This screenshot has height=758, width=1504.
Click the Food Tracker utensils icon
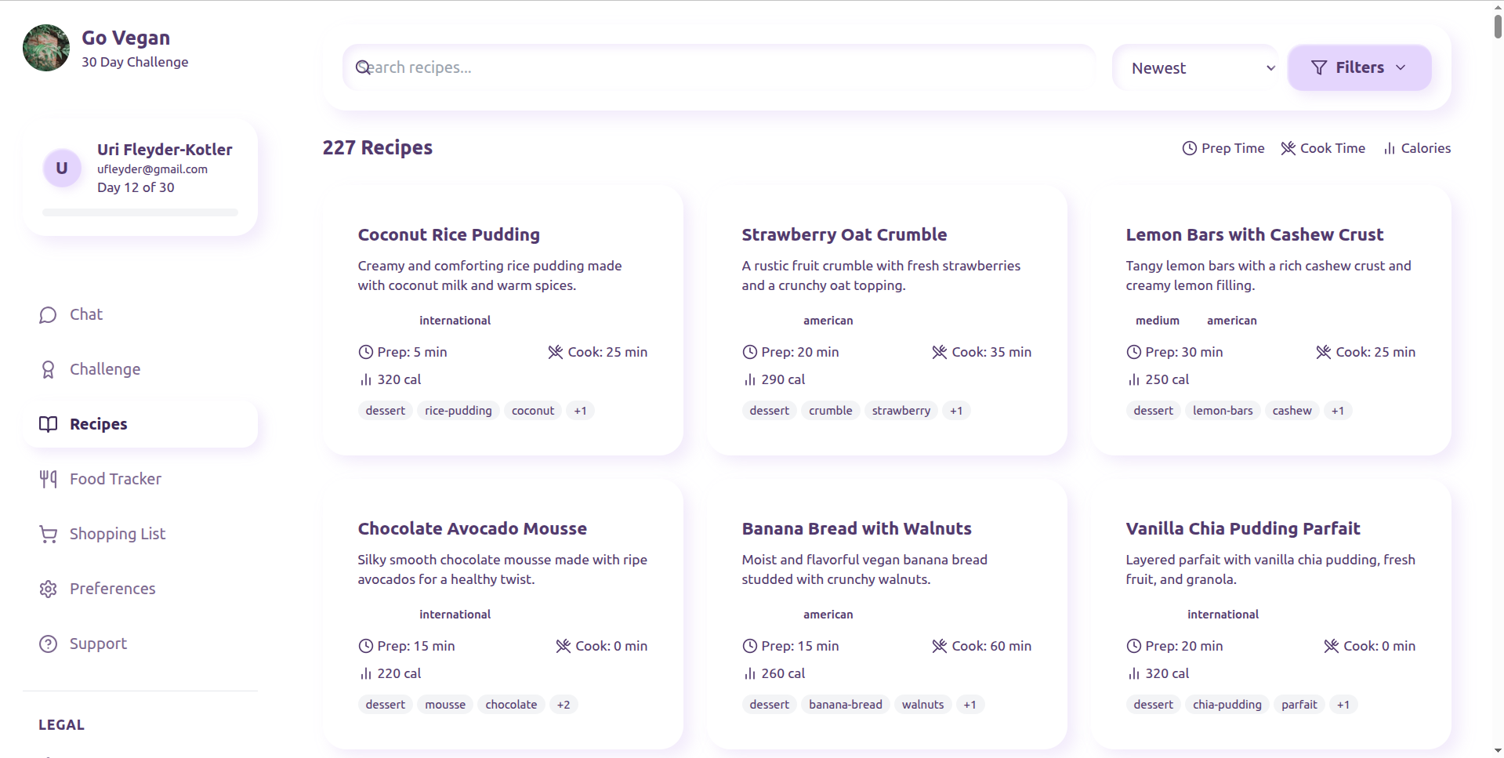(x=48, y=479)
